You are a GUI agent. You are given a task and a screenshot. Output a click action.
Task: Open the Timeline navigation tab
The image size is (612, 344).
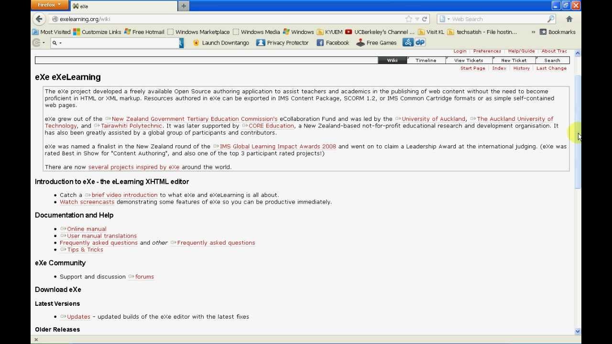(426, 60)
